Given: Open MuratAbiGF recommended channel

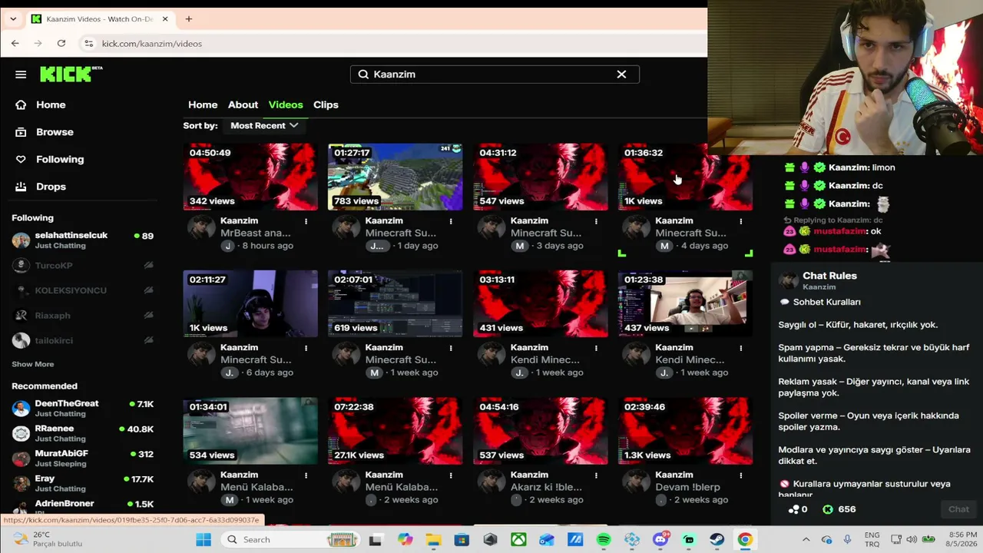Looking at the screenshot, I should tap(83, 459).
